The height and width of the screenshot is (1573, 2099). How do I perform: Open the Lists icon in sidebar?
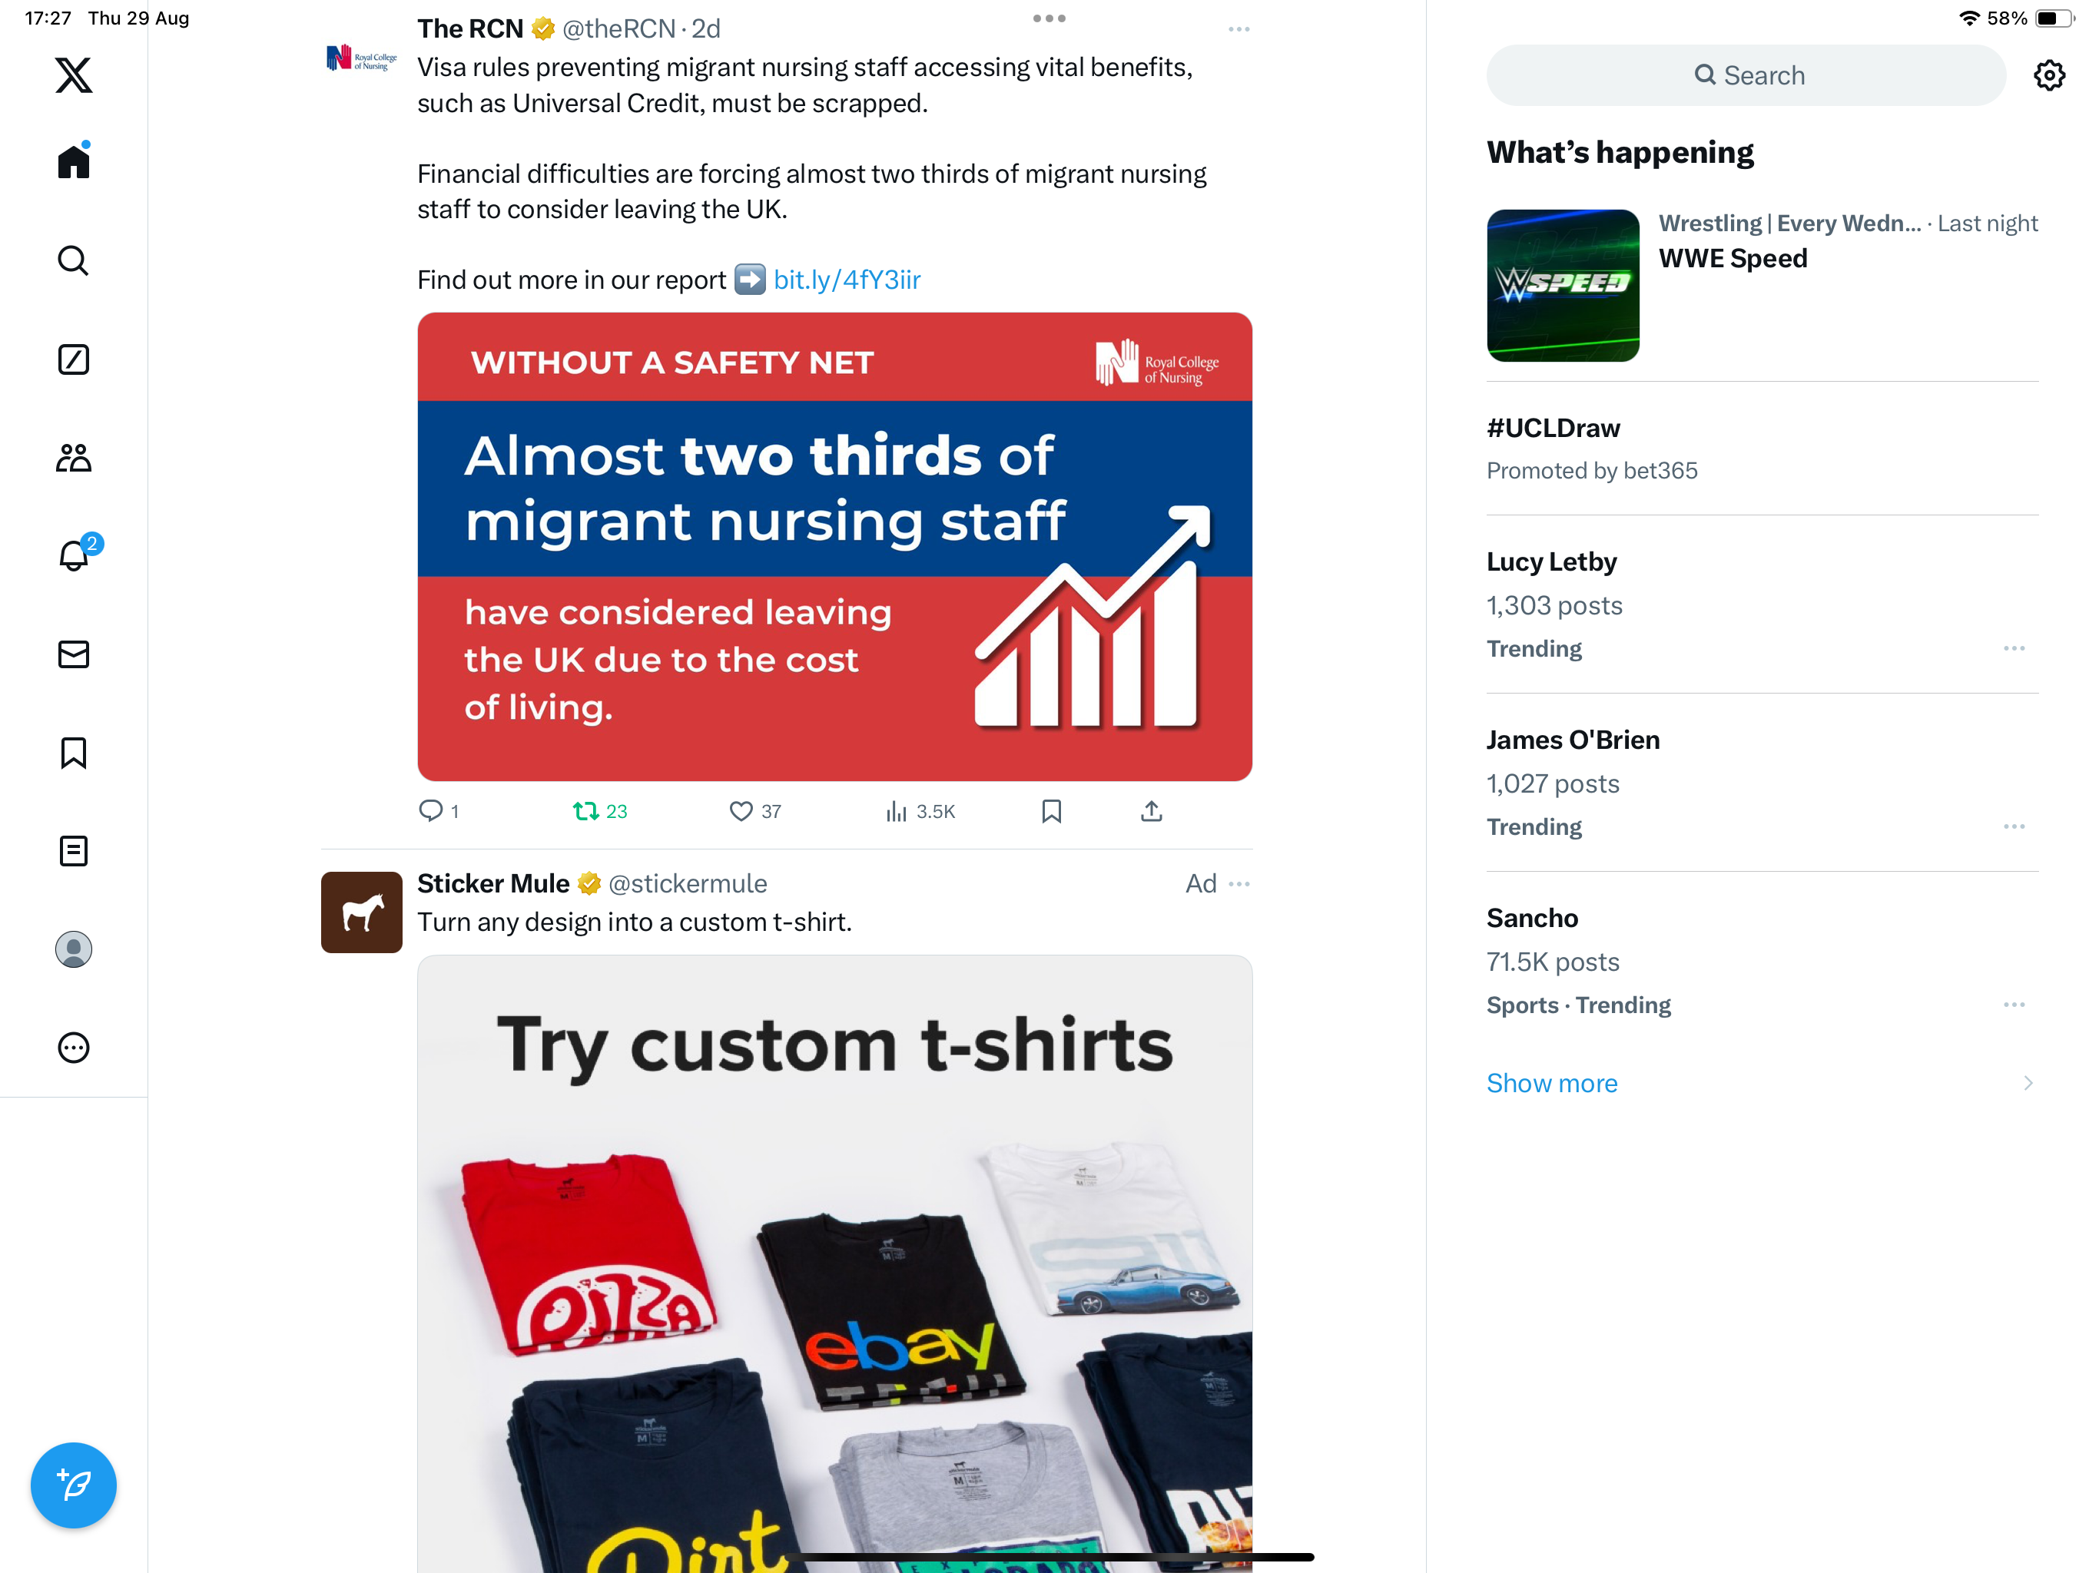tap(73, 851)
